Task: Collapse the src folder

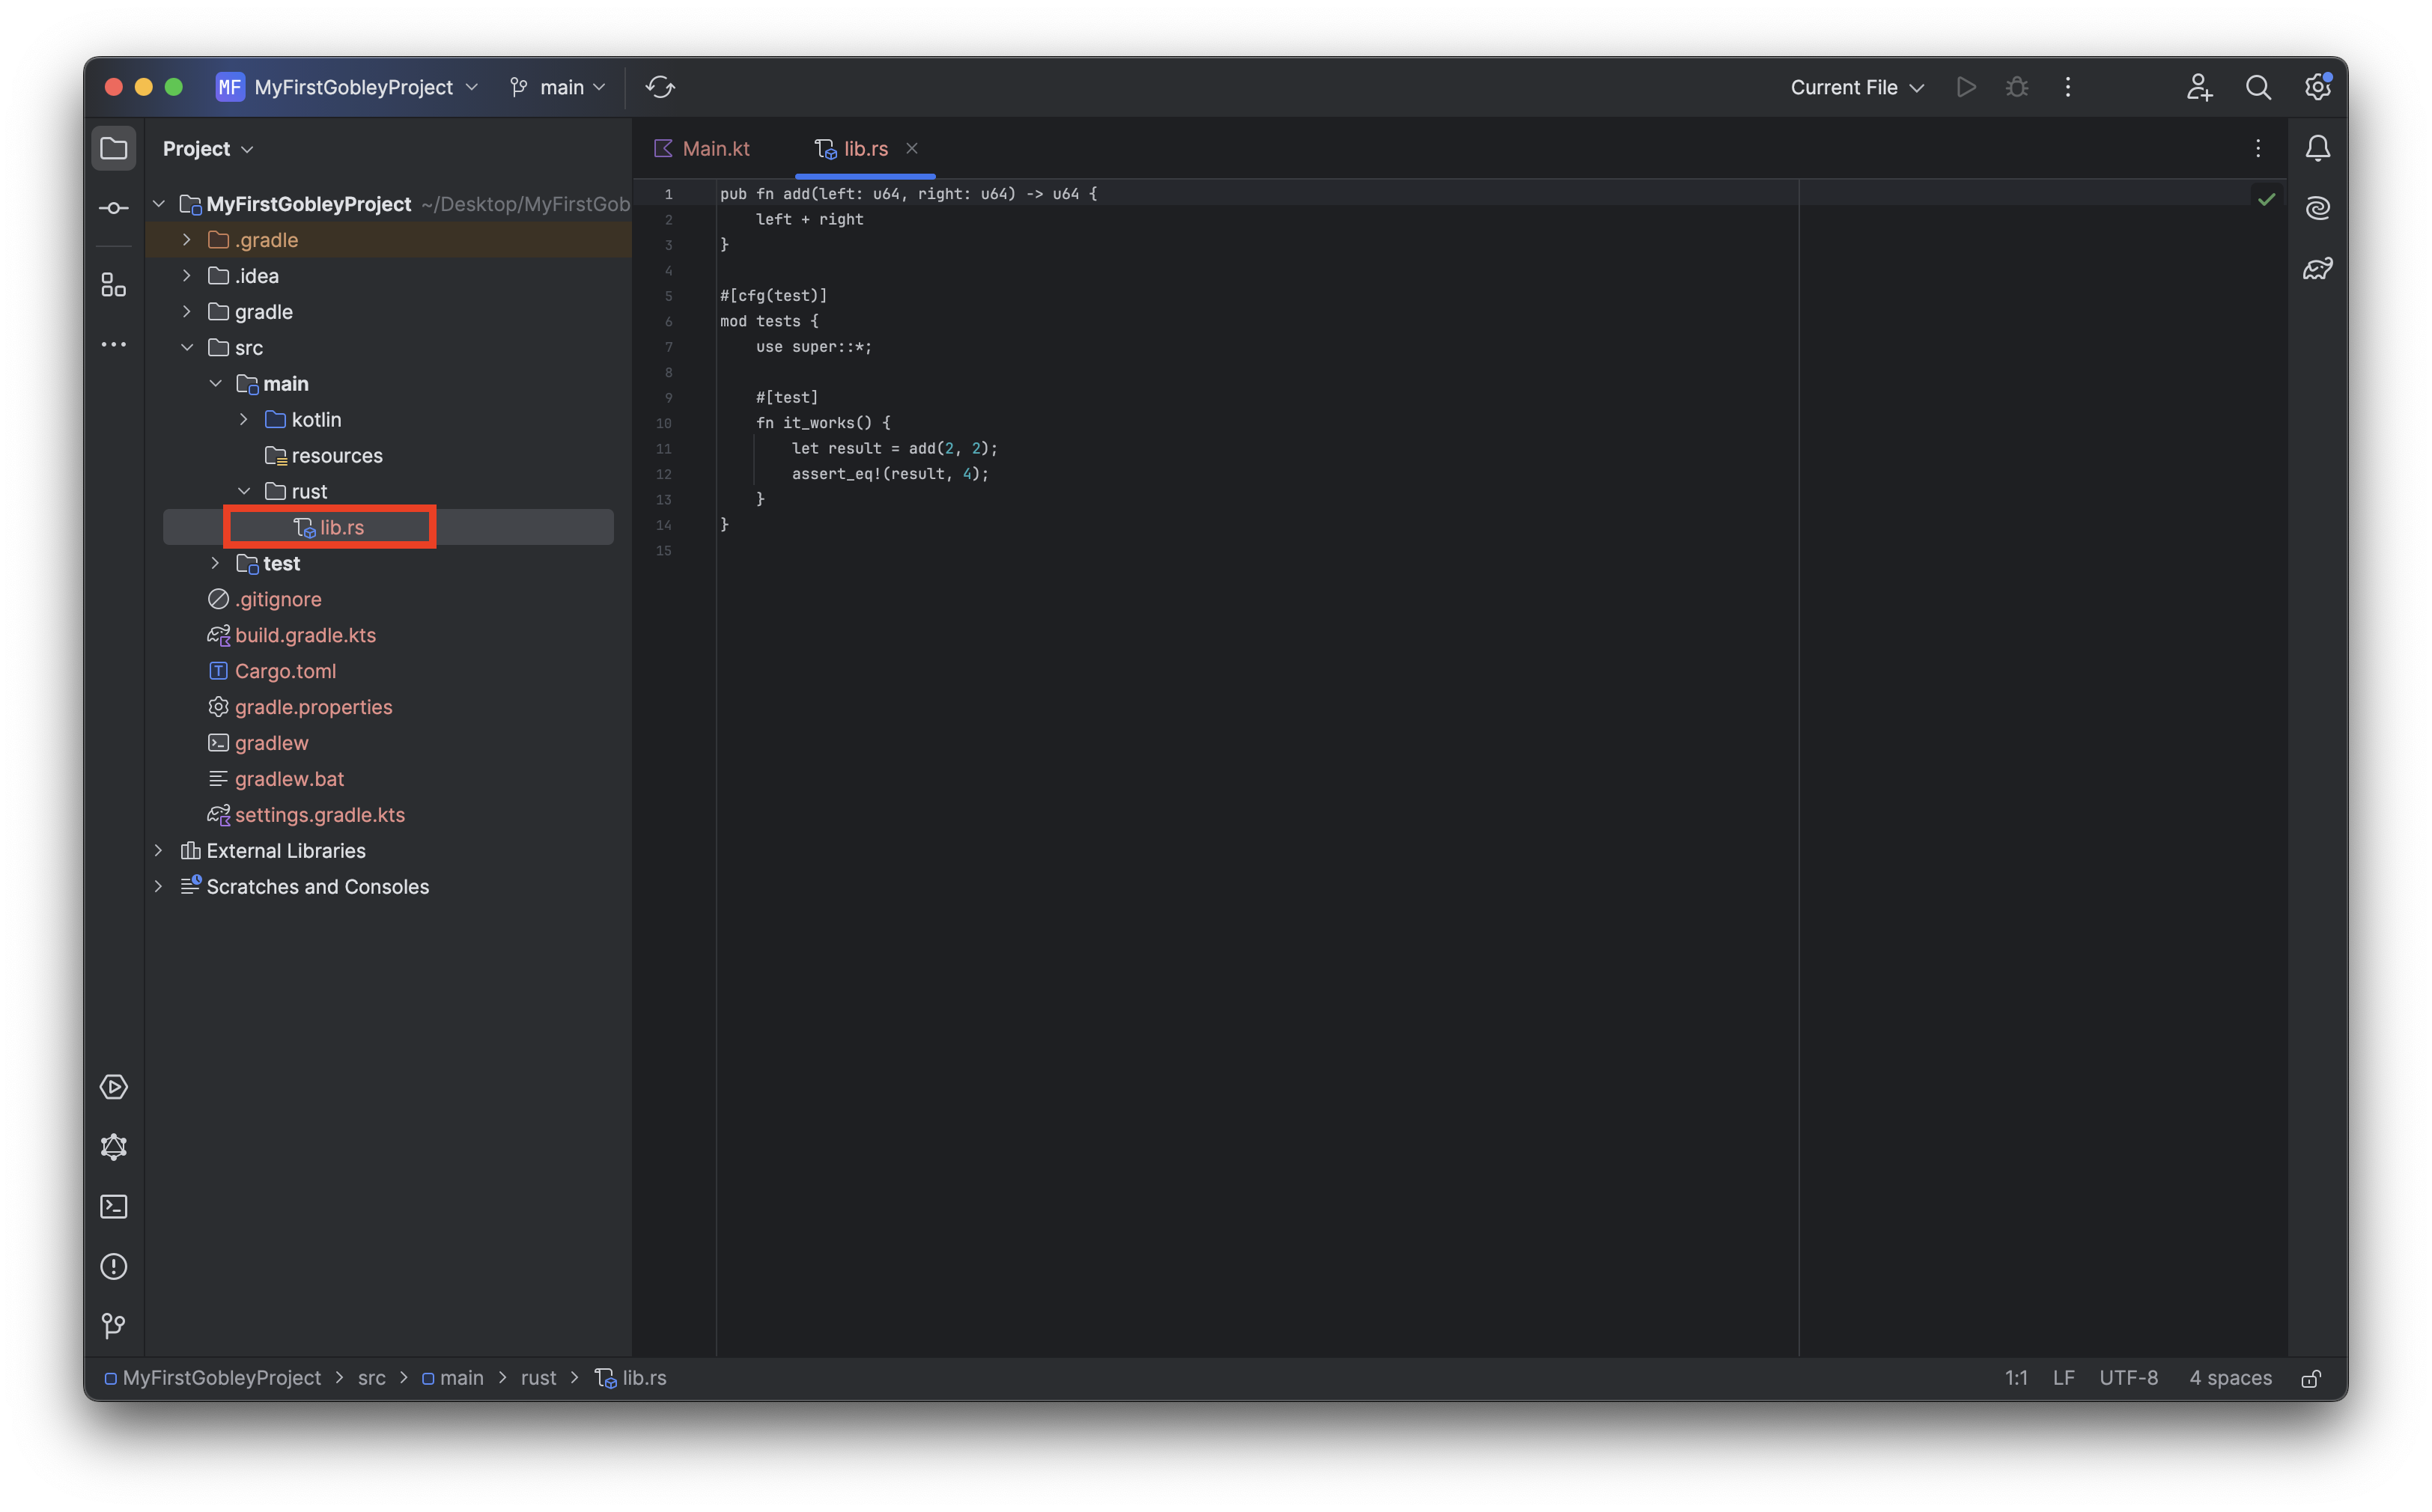Action: pyautogui.click(x=187, y=348)
